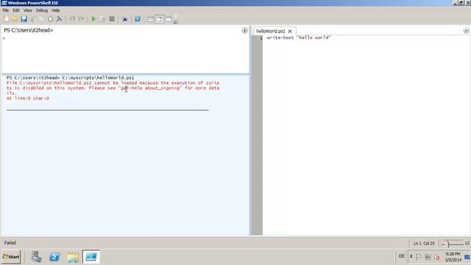Click the red circular tray icon
The height and width of the screenshot is (265, 471).
click(x=437, y=257)
